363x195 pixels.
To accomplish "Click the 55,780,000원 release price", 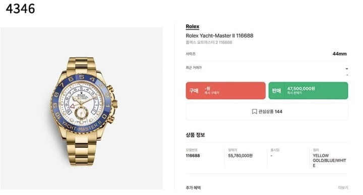I will tap(240, 155).
